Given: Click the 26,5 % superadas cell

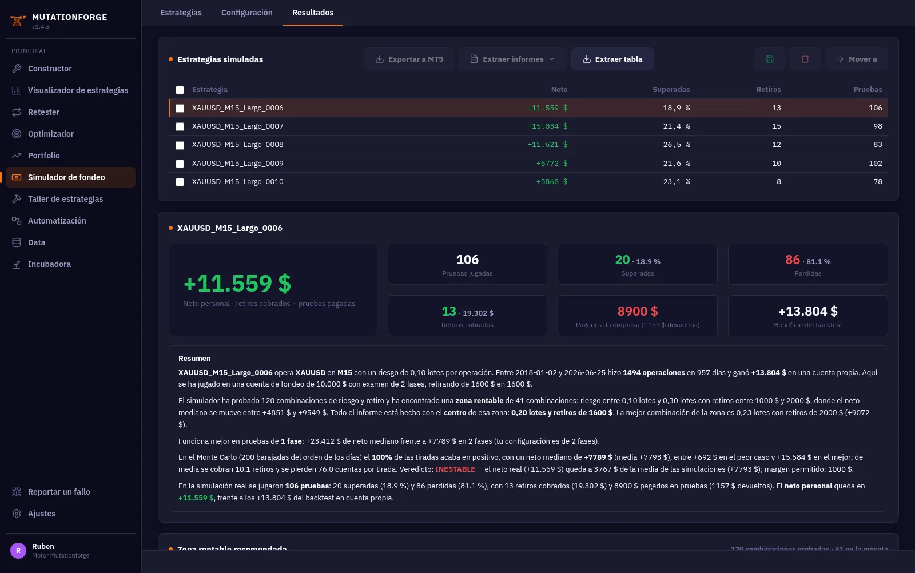Looking at the screenshot, I should [x=677, y=145].
